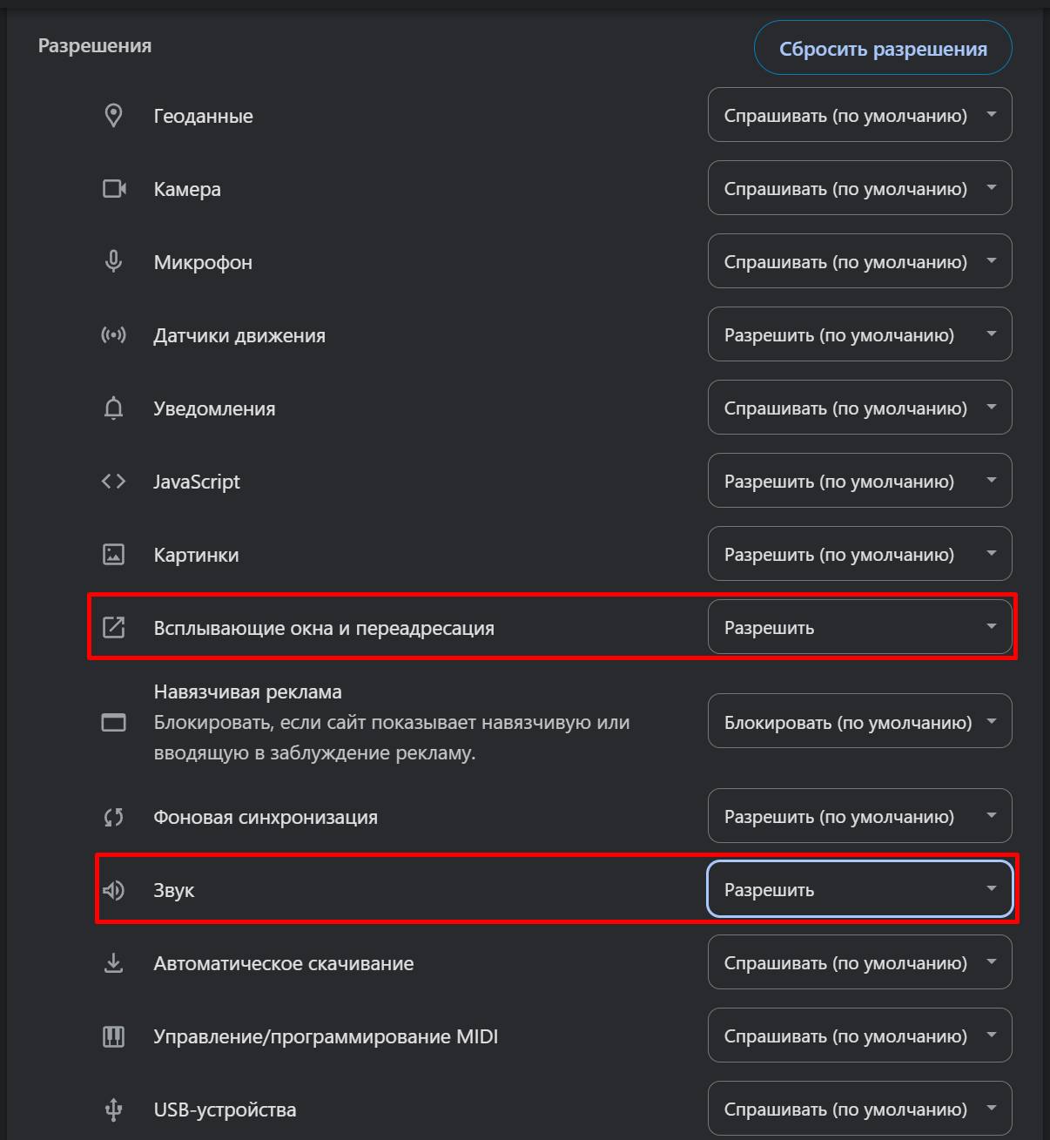Open the Уведомления permission dropdown
Image resolution: width=1050 pixels, height=1140 pixels.
point(859,408)
